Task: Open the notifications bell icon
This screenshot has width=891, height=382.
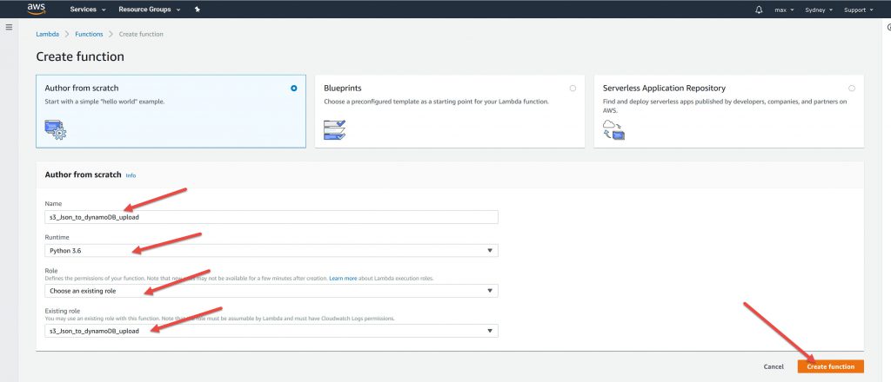Action: click(x=759, y=10)
